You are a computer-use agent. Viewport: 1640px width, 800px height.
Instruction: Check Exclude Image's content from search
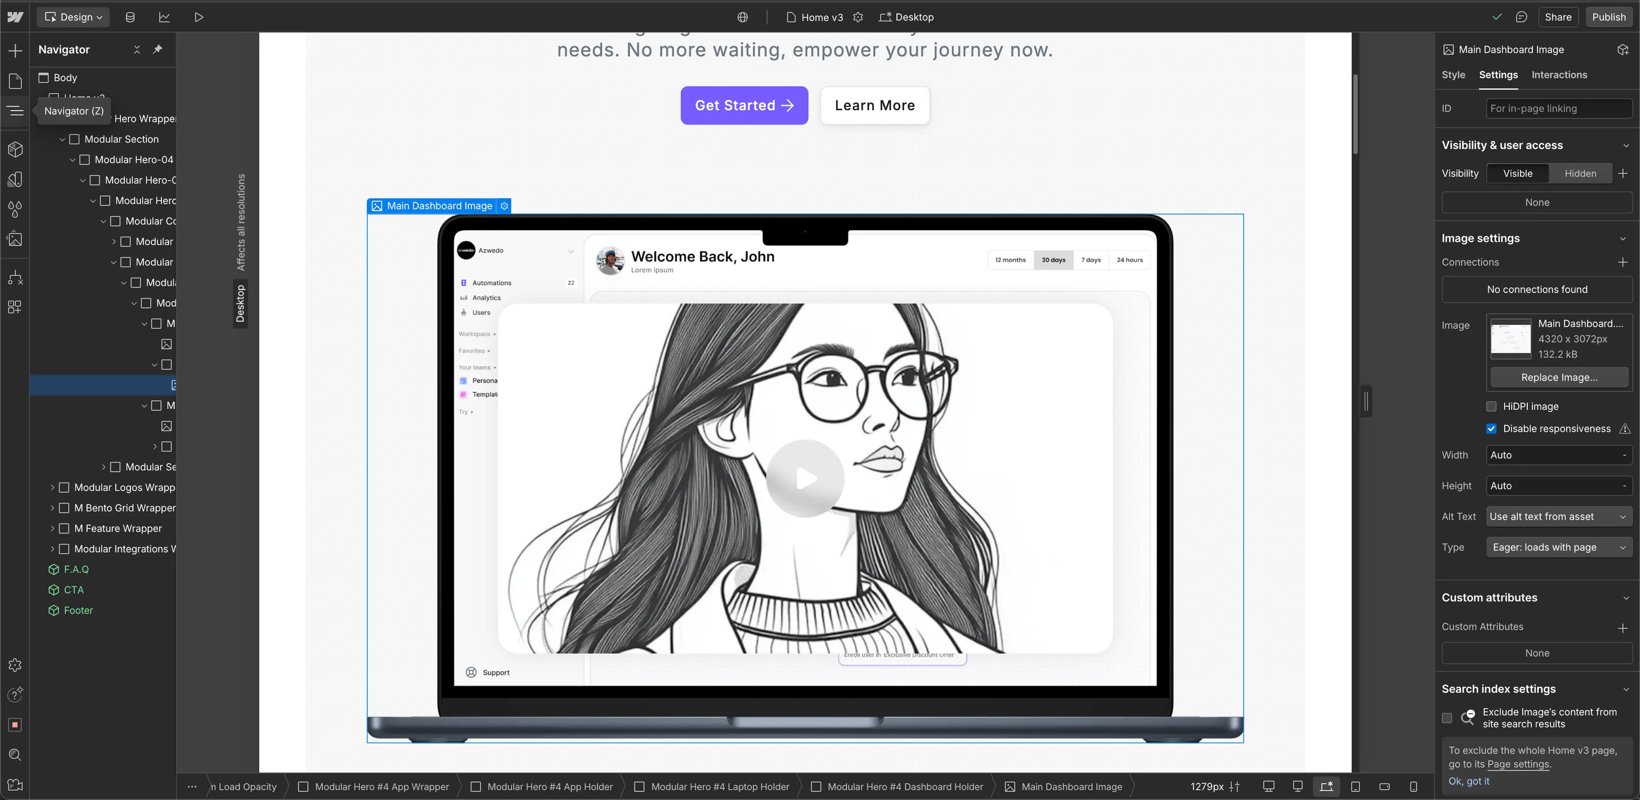[1447, 718]
